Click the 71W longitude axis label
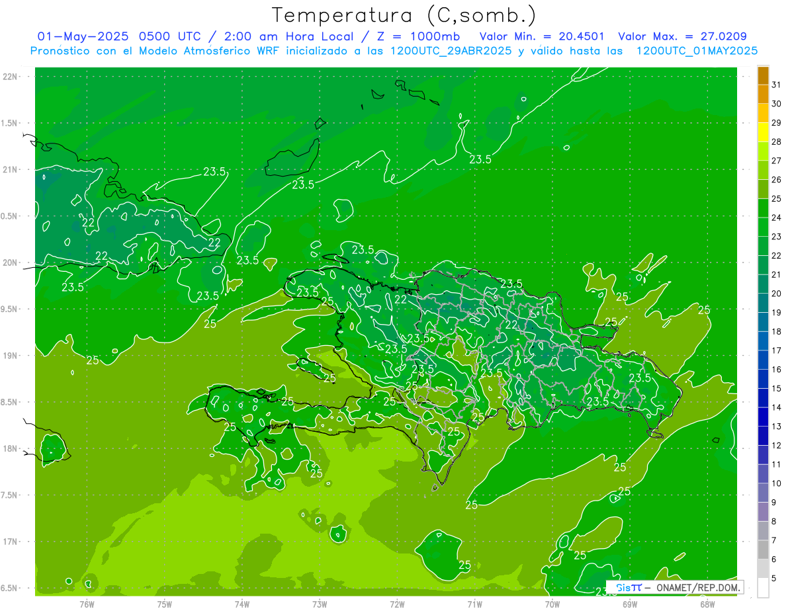The height and width of the screenshot is (613, 794). point(474,604)
